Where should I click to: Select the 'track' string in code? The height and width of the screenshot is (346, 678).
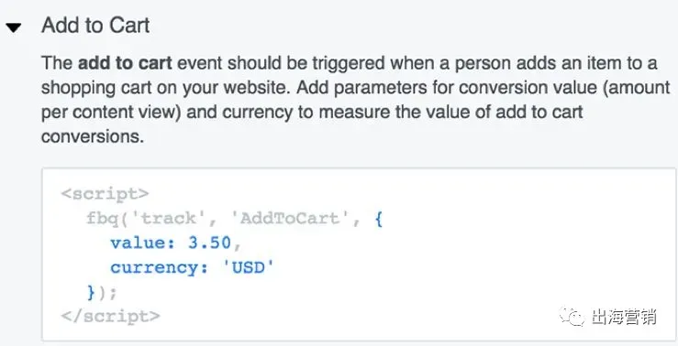pyautogui.click(x=170, y=218)
